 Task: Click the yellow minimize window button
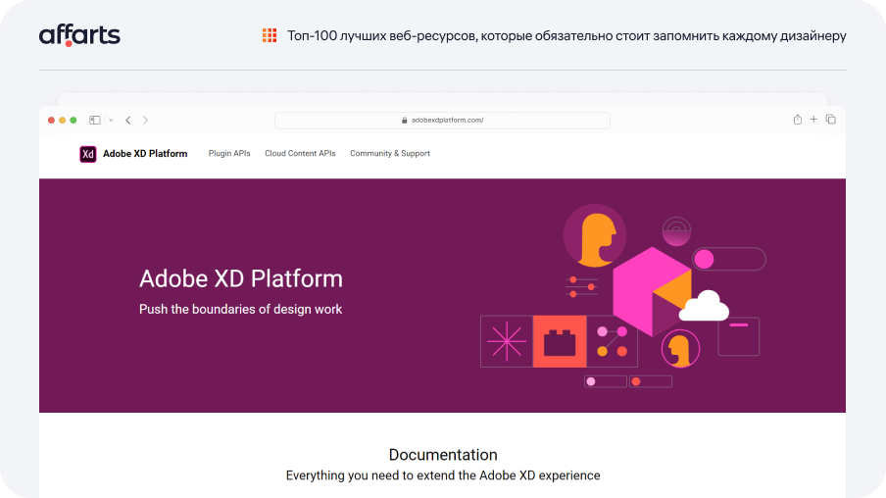tap(62, 120)
